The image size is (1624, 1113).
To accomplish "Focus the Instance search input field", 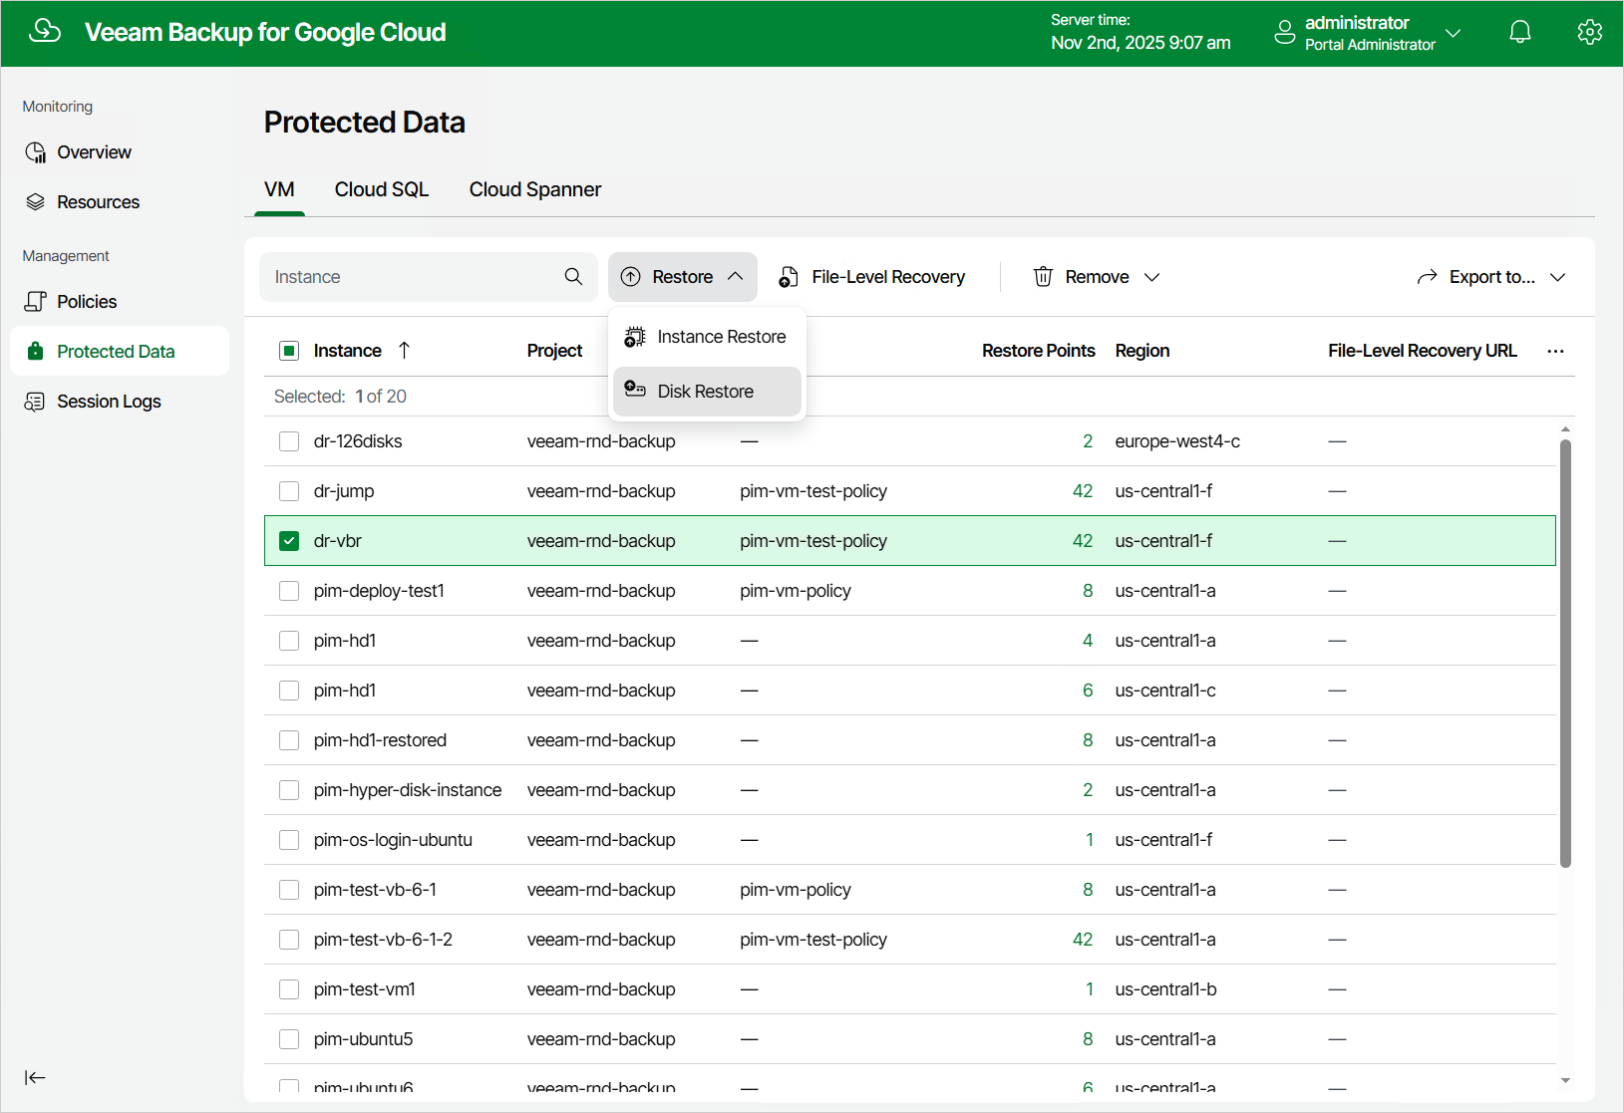I will tap(414, 277).
